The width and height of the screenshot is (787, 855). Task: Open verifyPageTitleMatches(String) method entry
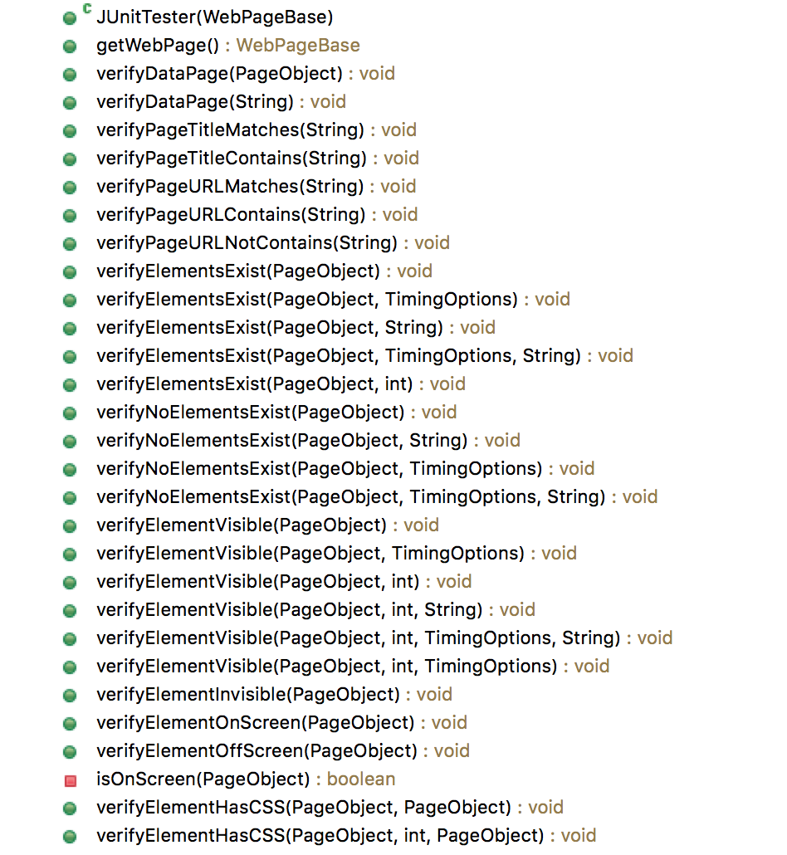[x=257, y=130]
